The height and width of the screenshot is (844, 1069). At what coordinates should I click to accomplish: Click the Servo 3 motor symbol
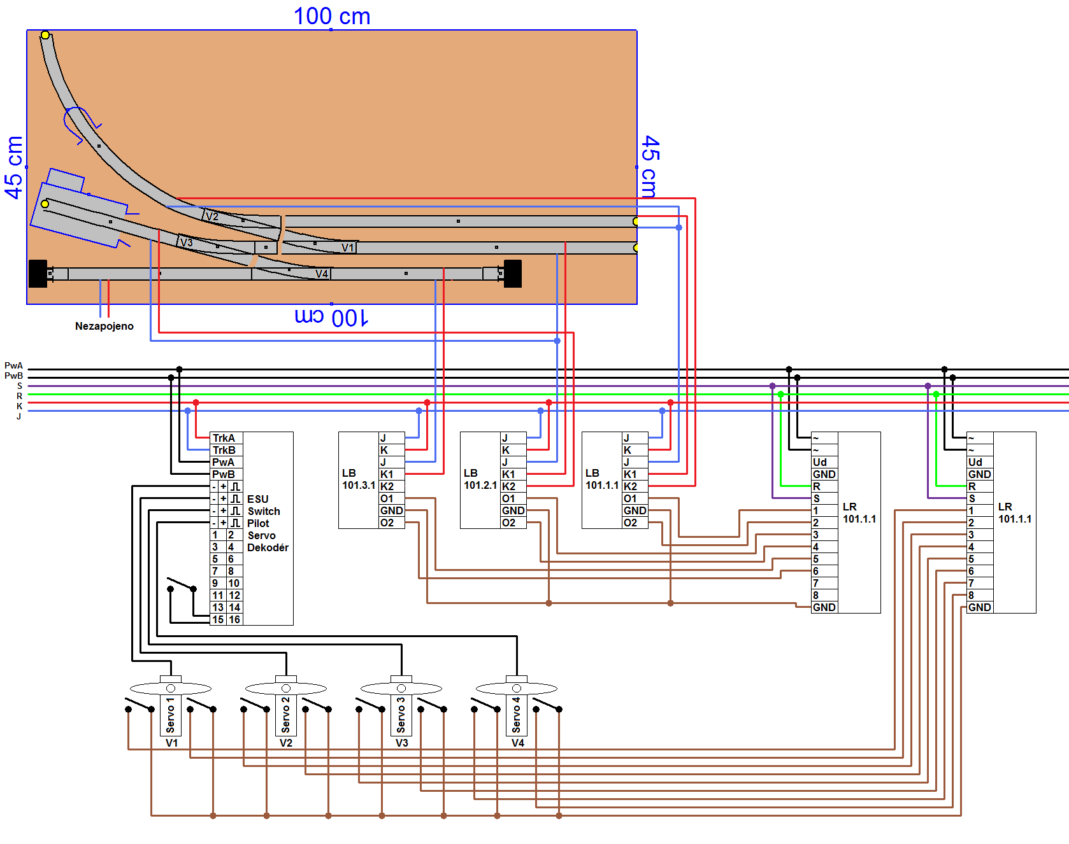[401, 705]
